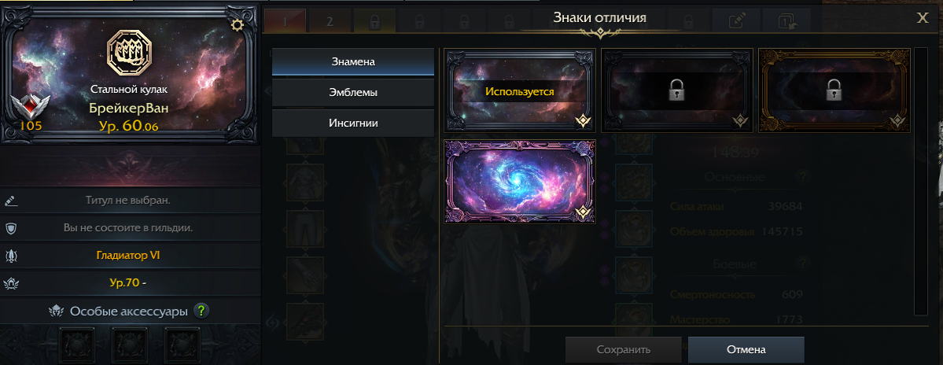Image resolution: width=943 pixels, height=365 pixels.
Task: Click the banner list vertical scrollbar
Action: 921,182
